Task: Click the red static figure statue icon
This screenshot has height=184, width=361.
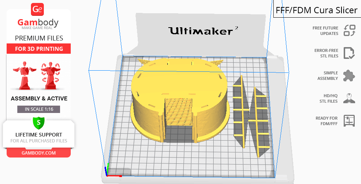Action: (25, 75)
